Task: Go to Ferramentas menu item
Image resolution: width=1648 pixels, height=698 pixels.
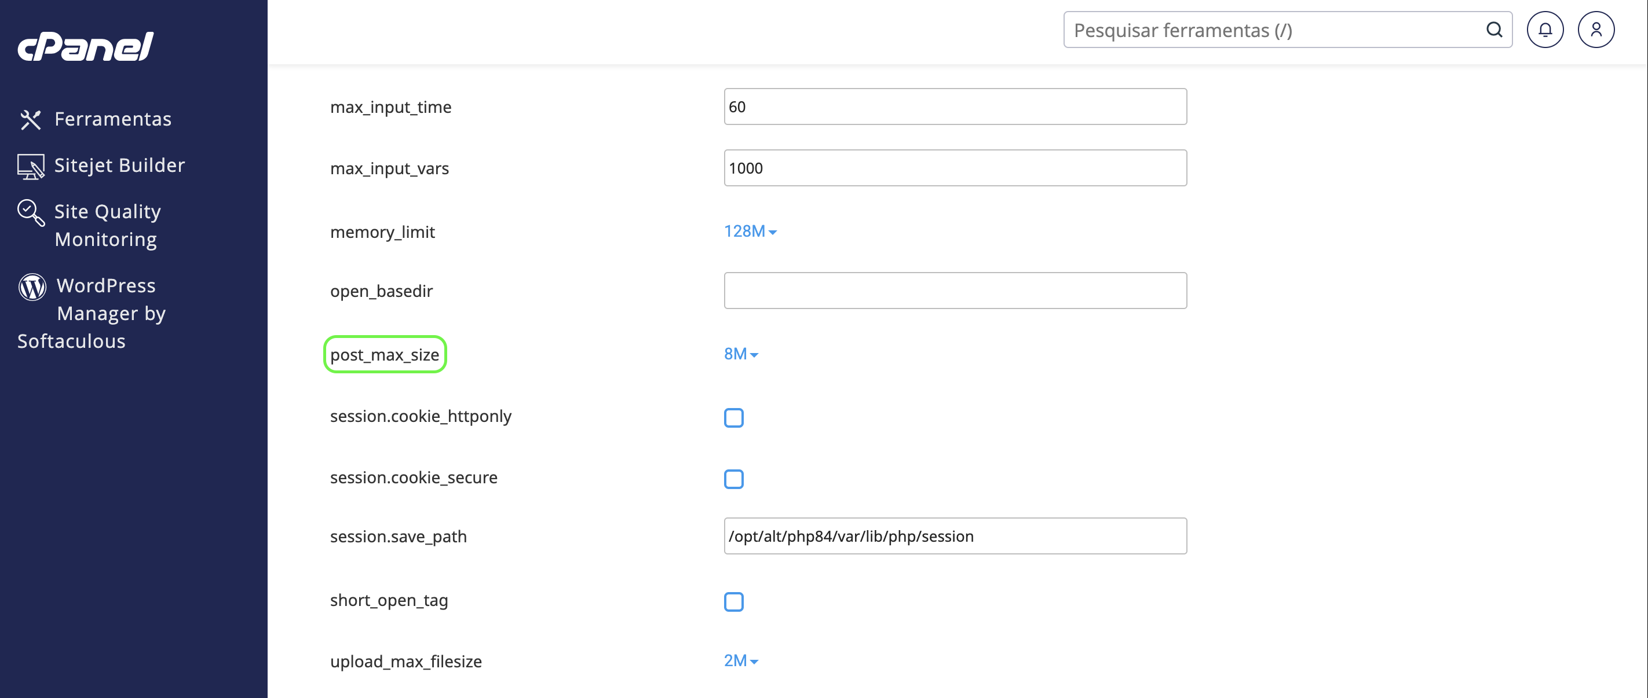Action: point(112,119)
